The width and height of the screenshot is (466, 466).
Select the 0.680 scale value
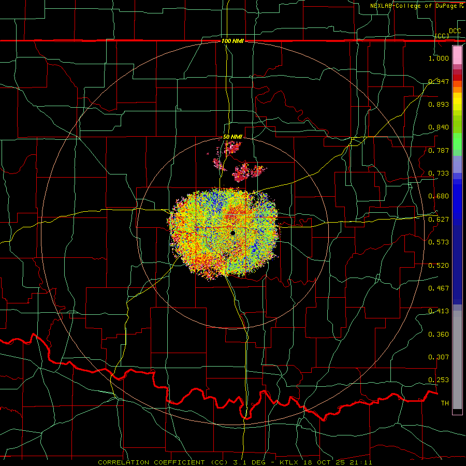(x=439, y=196)
